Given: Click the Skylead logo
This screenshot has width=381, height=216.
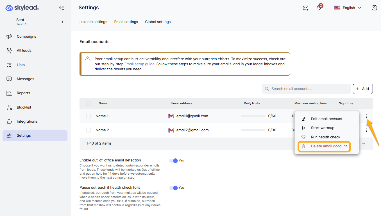Looking at the screenshot, I should pos(22,8).
